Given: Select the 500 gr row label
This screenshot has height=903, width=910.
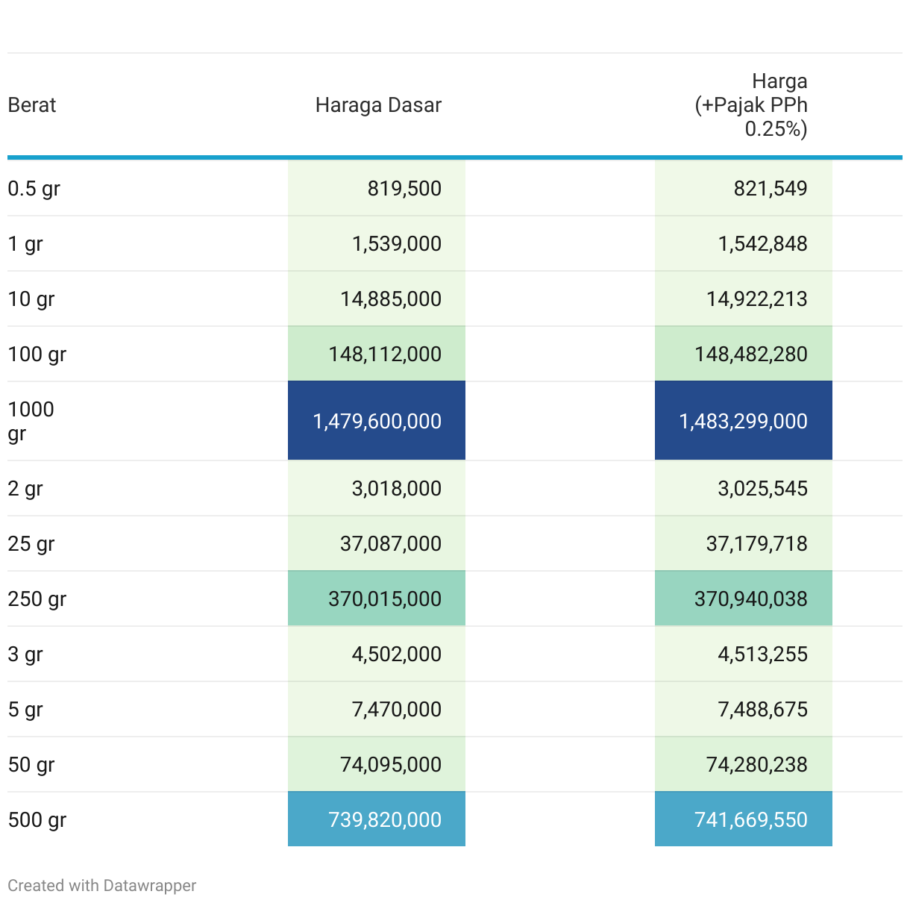Looking at the screenshot, I should pyautogui.click(x=37, y=819).
